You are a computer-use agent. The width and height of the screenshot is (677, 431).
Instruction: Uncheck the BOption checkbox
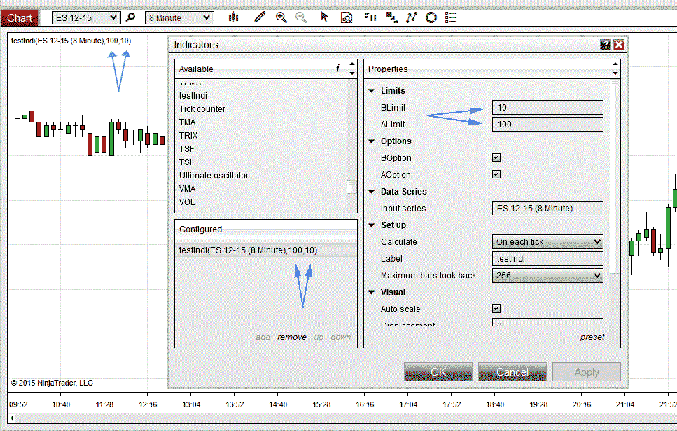click(496, 158)
